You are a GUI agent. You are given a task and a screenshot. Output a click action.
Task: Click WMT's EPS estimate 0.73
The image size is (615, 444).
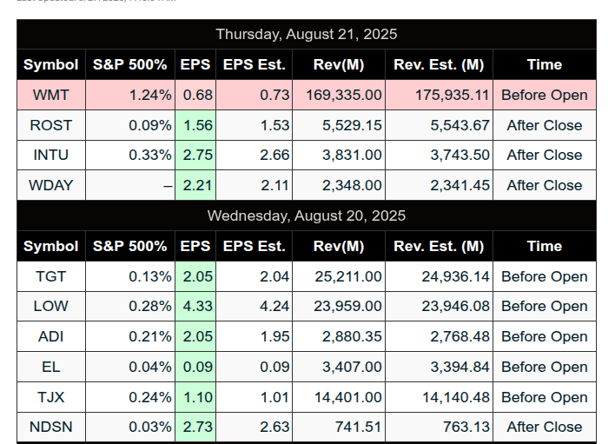click(255, 95)
